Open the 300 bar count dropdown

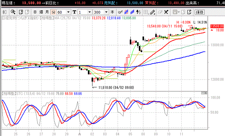point(106,12)
